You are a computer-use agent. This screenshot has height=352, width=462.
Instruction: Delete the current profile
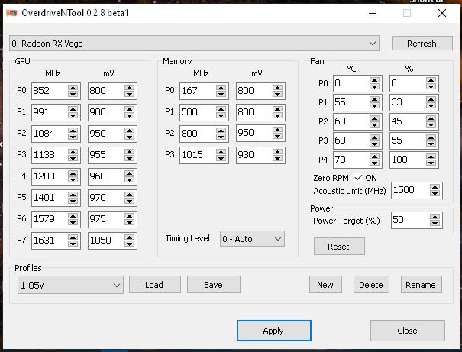pos(370,285)
